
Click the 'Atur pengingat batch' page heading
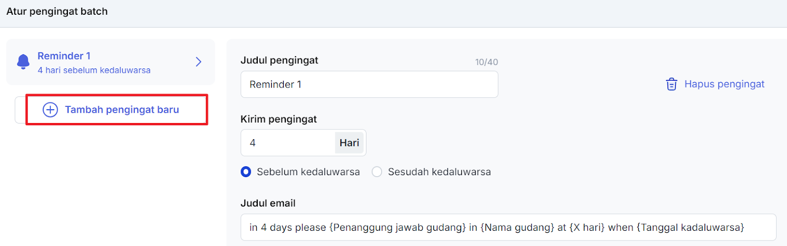(57, 11)
